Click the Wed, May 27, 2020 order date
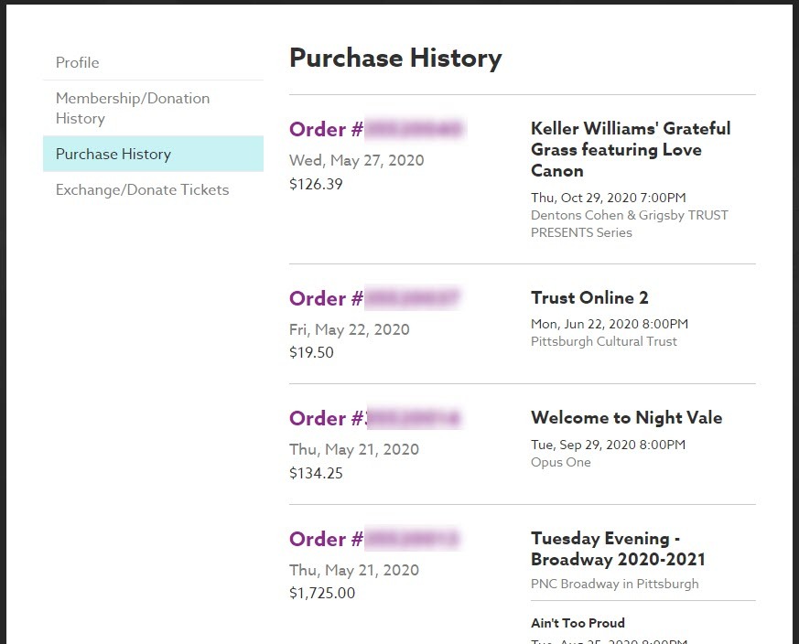This screenshot has height=644, width=799. [356, 160]
